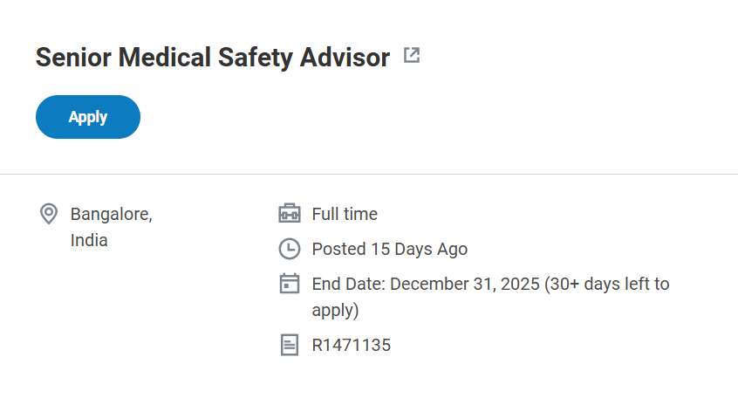The width and height of the screenshot is (738, 419).
Task: Click the briefcase job type icon
Action: (x=289, y=214)
